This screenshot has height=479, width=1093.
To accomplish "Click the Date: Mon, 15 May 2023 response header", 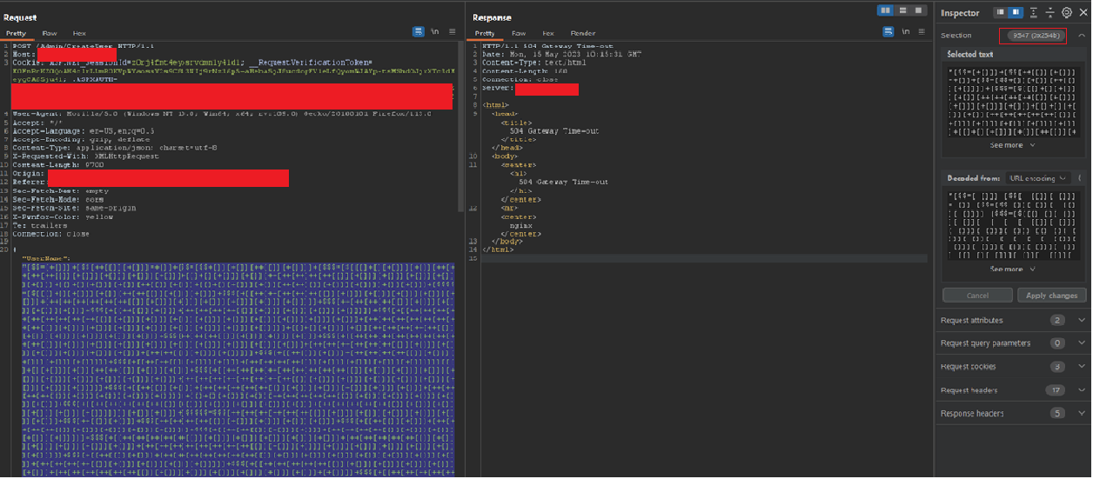I will 562,54.
